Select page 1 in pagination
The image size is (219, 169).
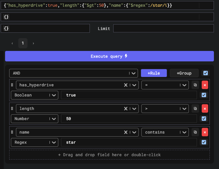[23, 43]
